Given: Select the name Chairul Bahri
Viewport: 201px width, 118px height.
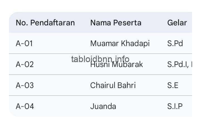Looking at the screenshot, I should [113, 85].
